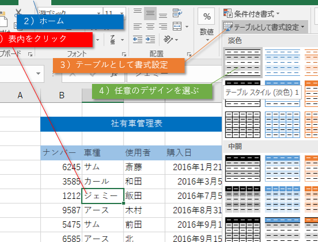This screenshot has height=242, width=318.
Task: Select column A header
Action: tap(20, 95)
